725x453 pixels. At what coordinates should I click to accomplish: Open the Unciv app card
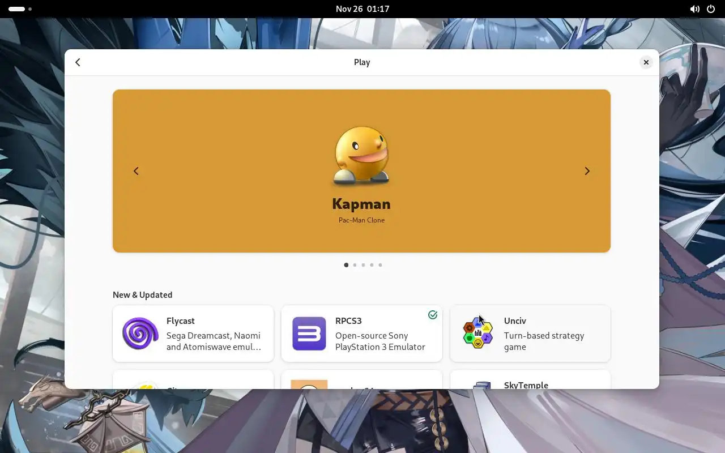(530, 334)
